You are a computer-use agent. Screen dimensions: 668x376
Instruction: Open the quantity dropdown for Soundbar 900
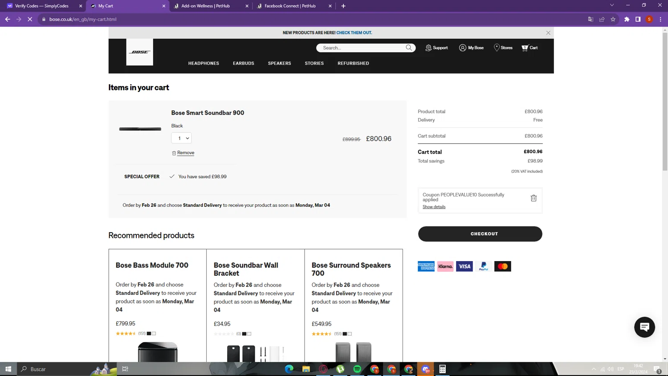tap(181, 138)
